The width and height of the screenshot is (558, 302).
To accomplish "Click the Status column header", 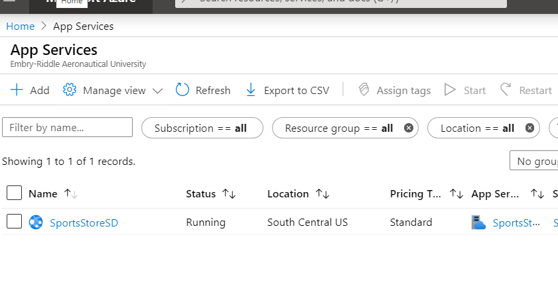I will (201, 193).
